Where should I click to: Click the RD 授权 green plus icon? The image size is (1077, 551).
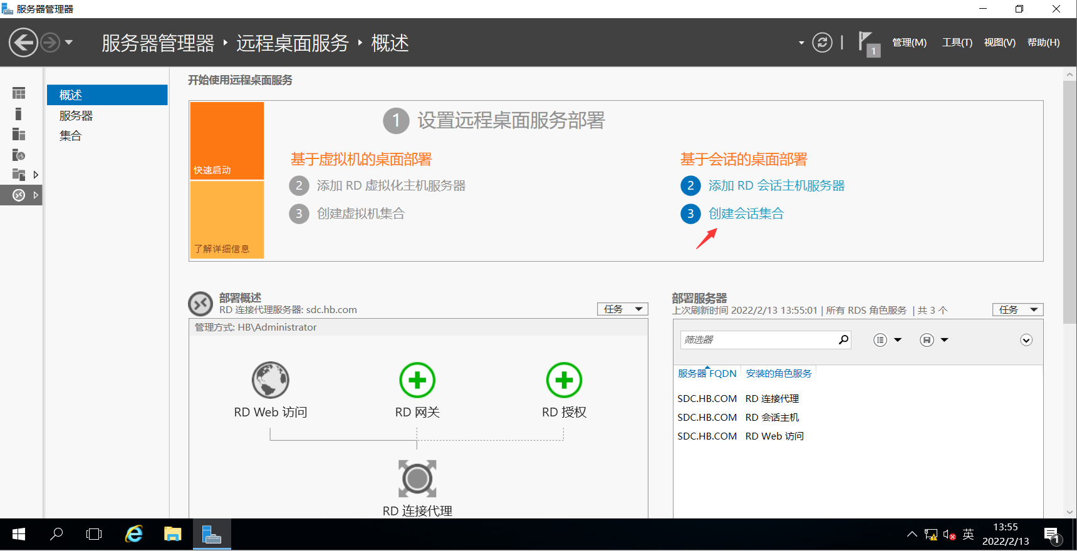pos(564,380)
